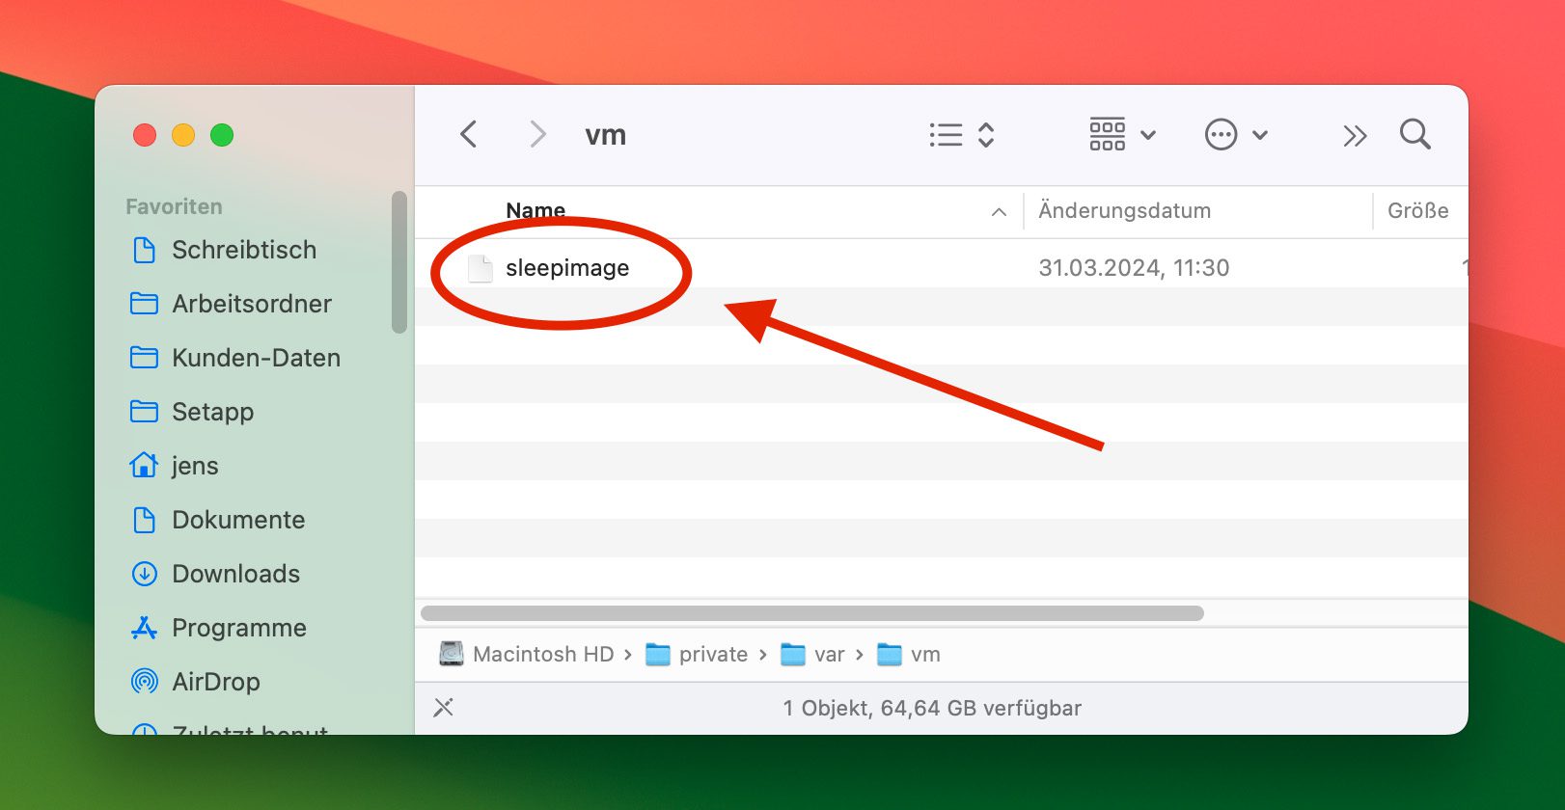Change view mode with list view selector
The image size is (1565, 810).
pos(961,135)
